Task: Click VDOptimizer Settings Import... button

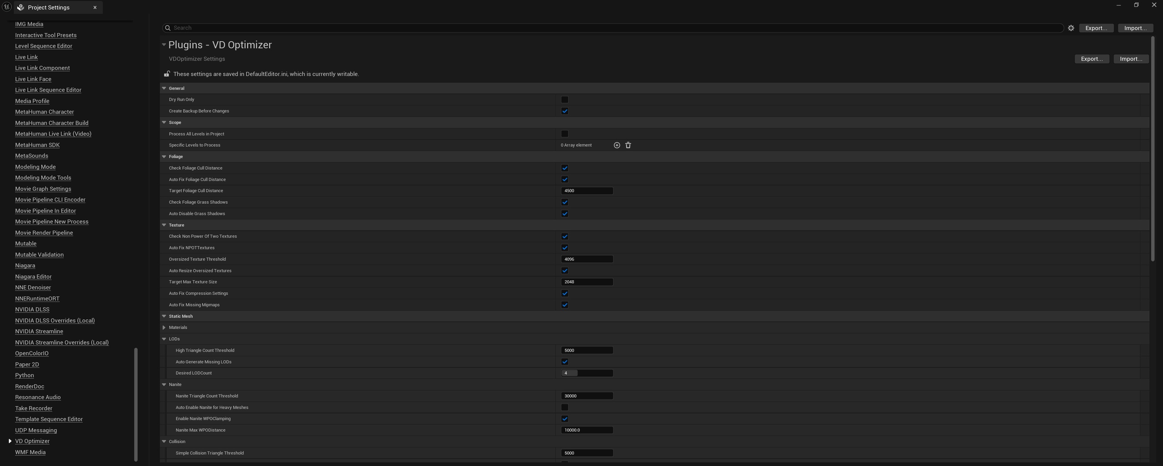Action: pos(1131,59)
